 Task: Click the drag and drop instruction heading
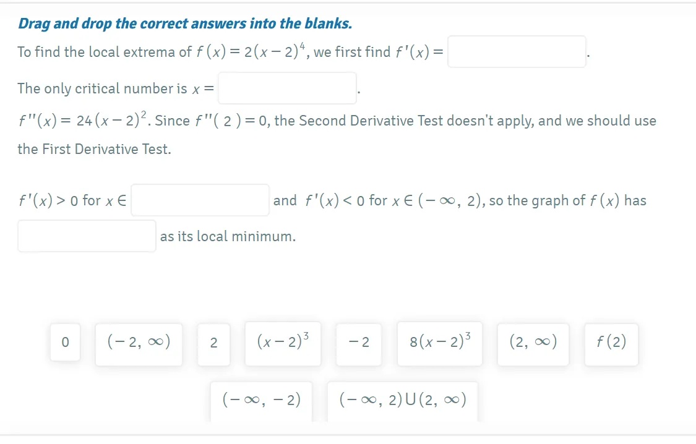pos(184,23)
